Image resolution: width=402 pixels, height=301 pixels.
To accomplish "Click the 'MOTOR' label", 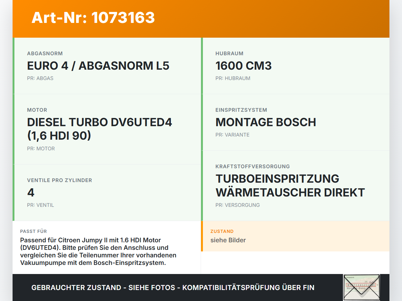I will coord(37,110).
